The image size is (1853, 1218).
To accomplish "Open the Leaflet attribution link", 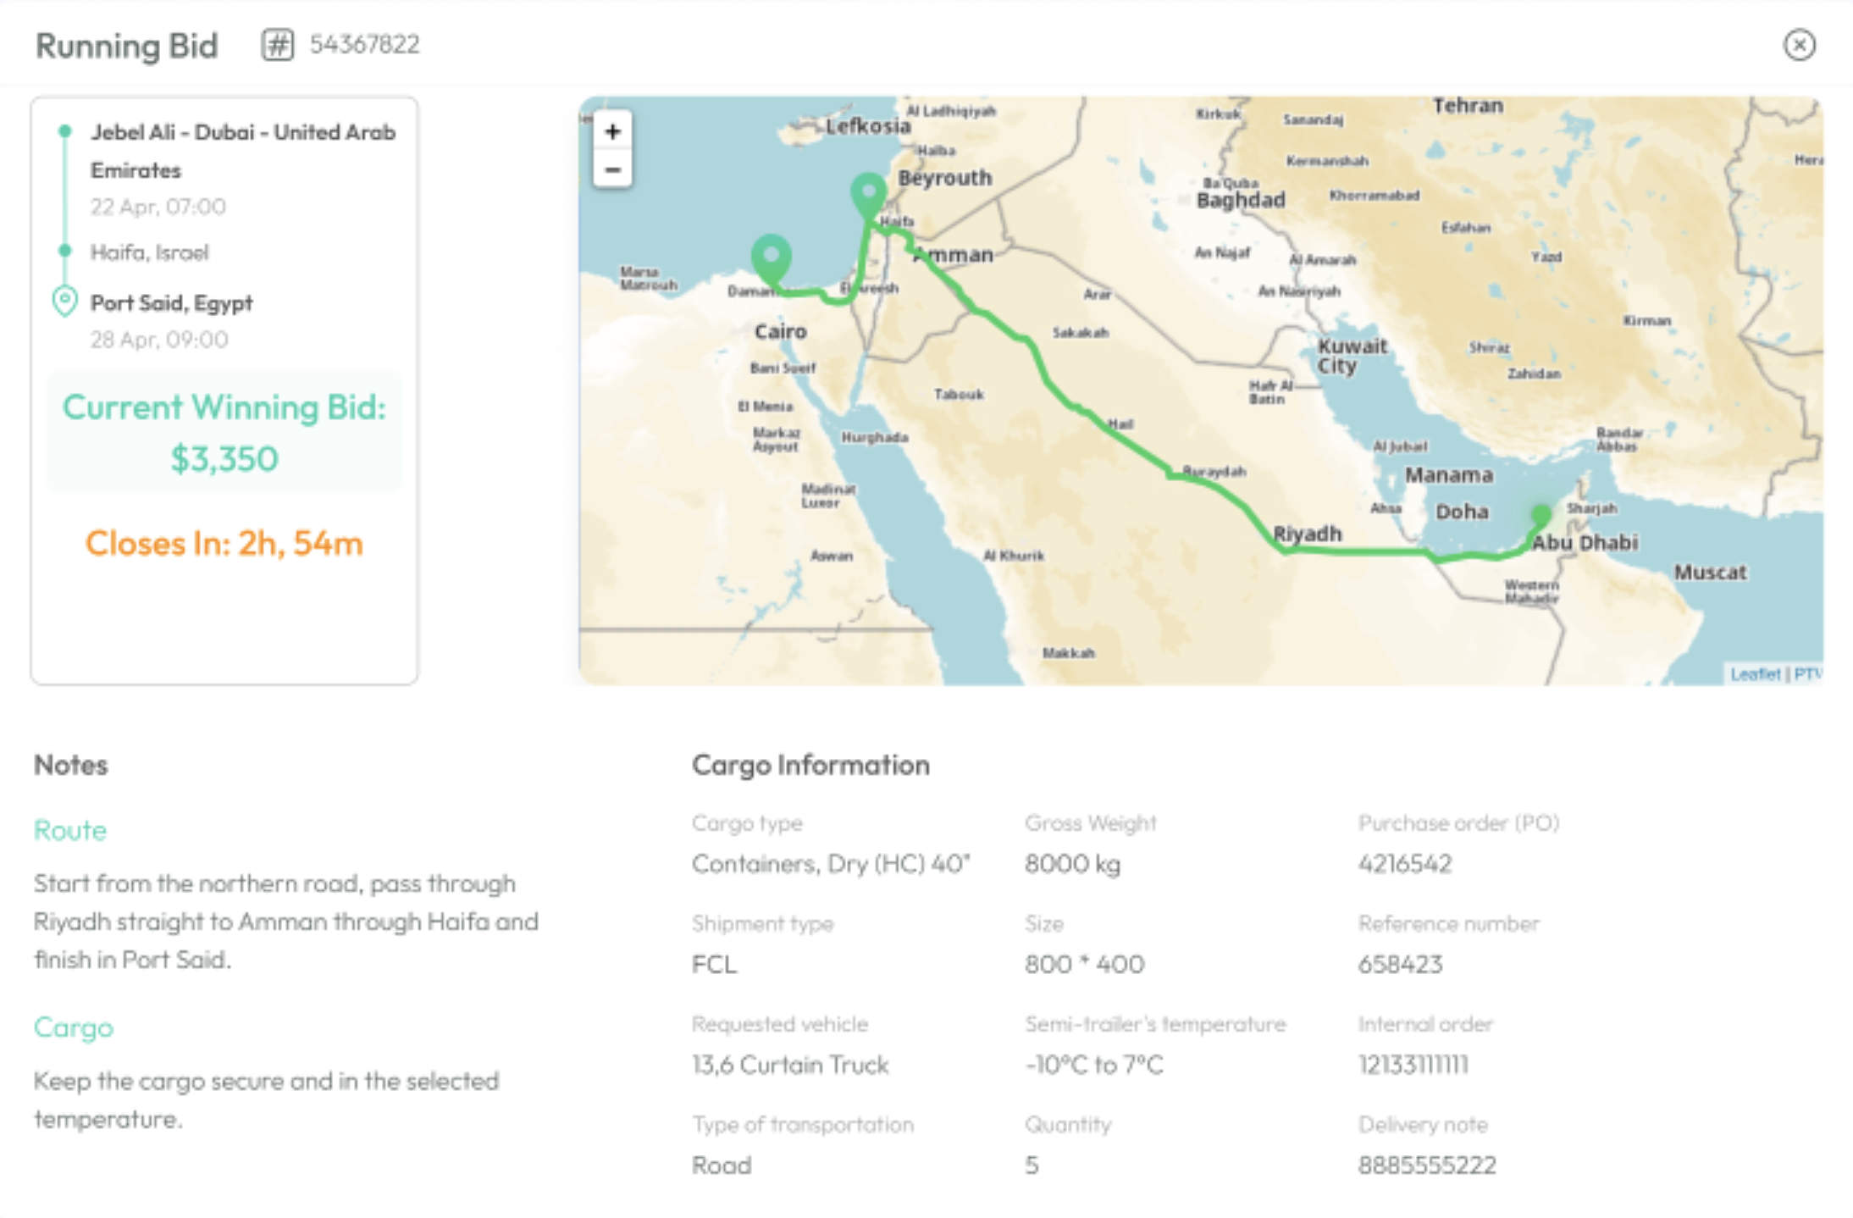I will [1755, 674].
